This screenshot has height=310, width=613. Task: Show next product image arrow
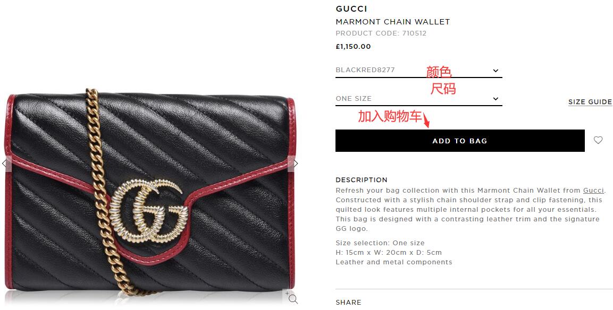pyautogui.click(x=295, y=163)
